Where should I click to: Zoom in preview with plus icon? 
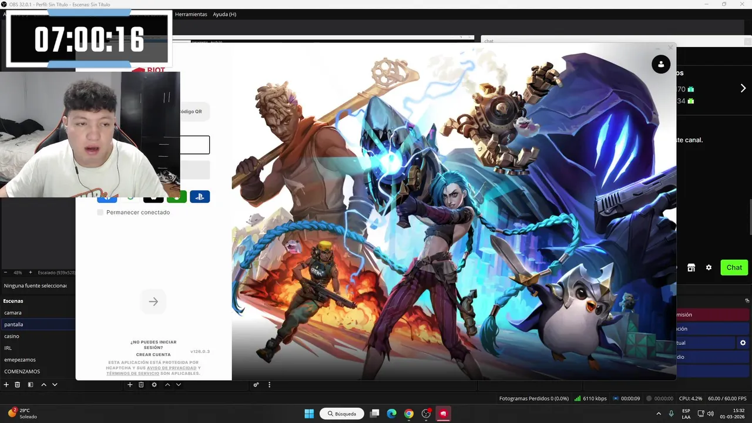pos(30,273)
